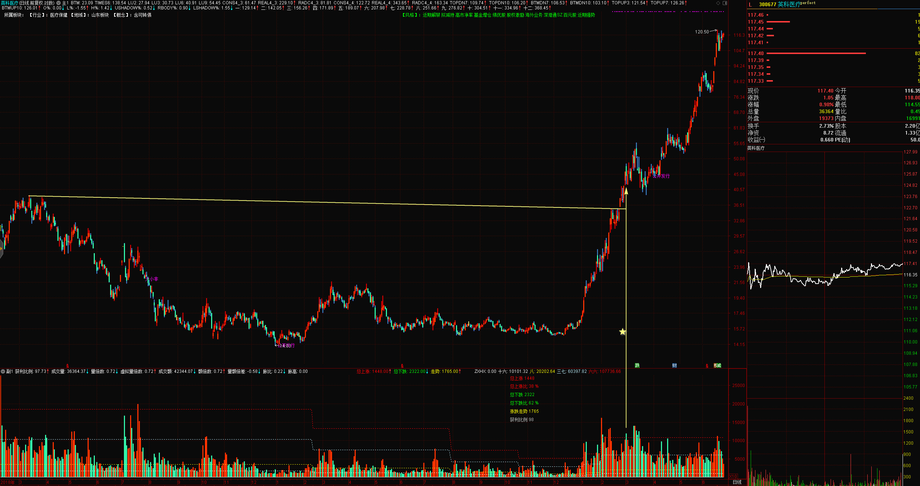Open the main indicator dropdown arrow
920x486 pixels.
click(58, 3)
